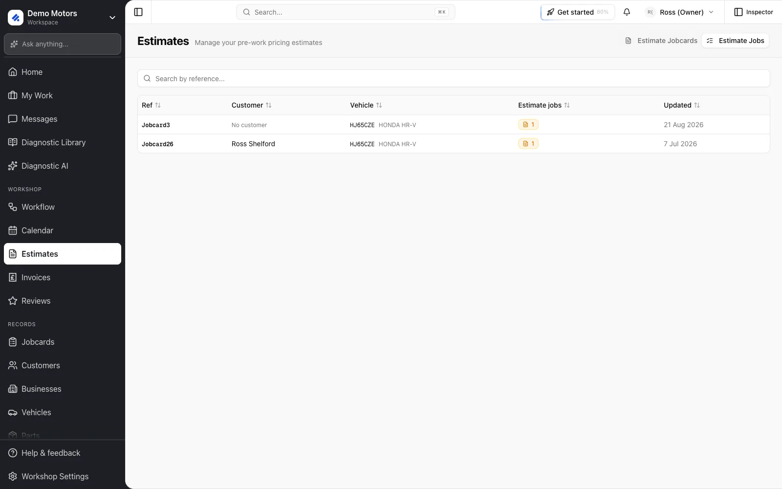This screenshot has width=782, height=489.
Task: Open the Jobcard26 estimate row
Action: pos(454,144)
